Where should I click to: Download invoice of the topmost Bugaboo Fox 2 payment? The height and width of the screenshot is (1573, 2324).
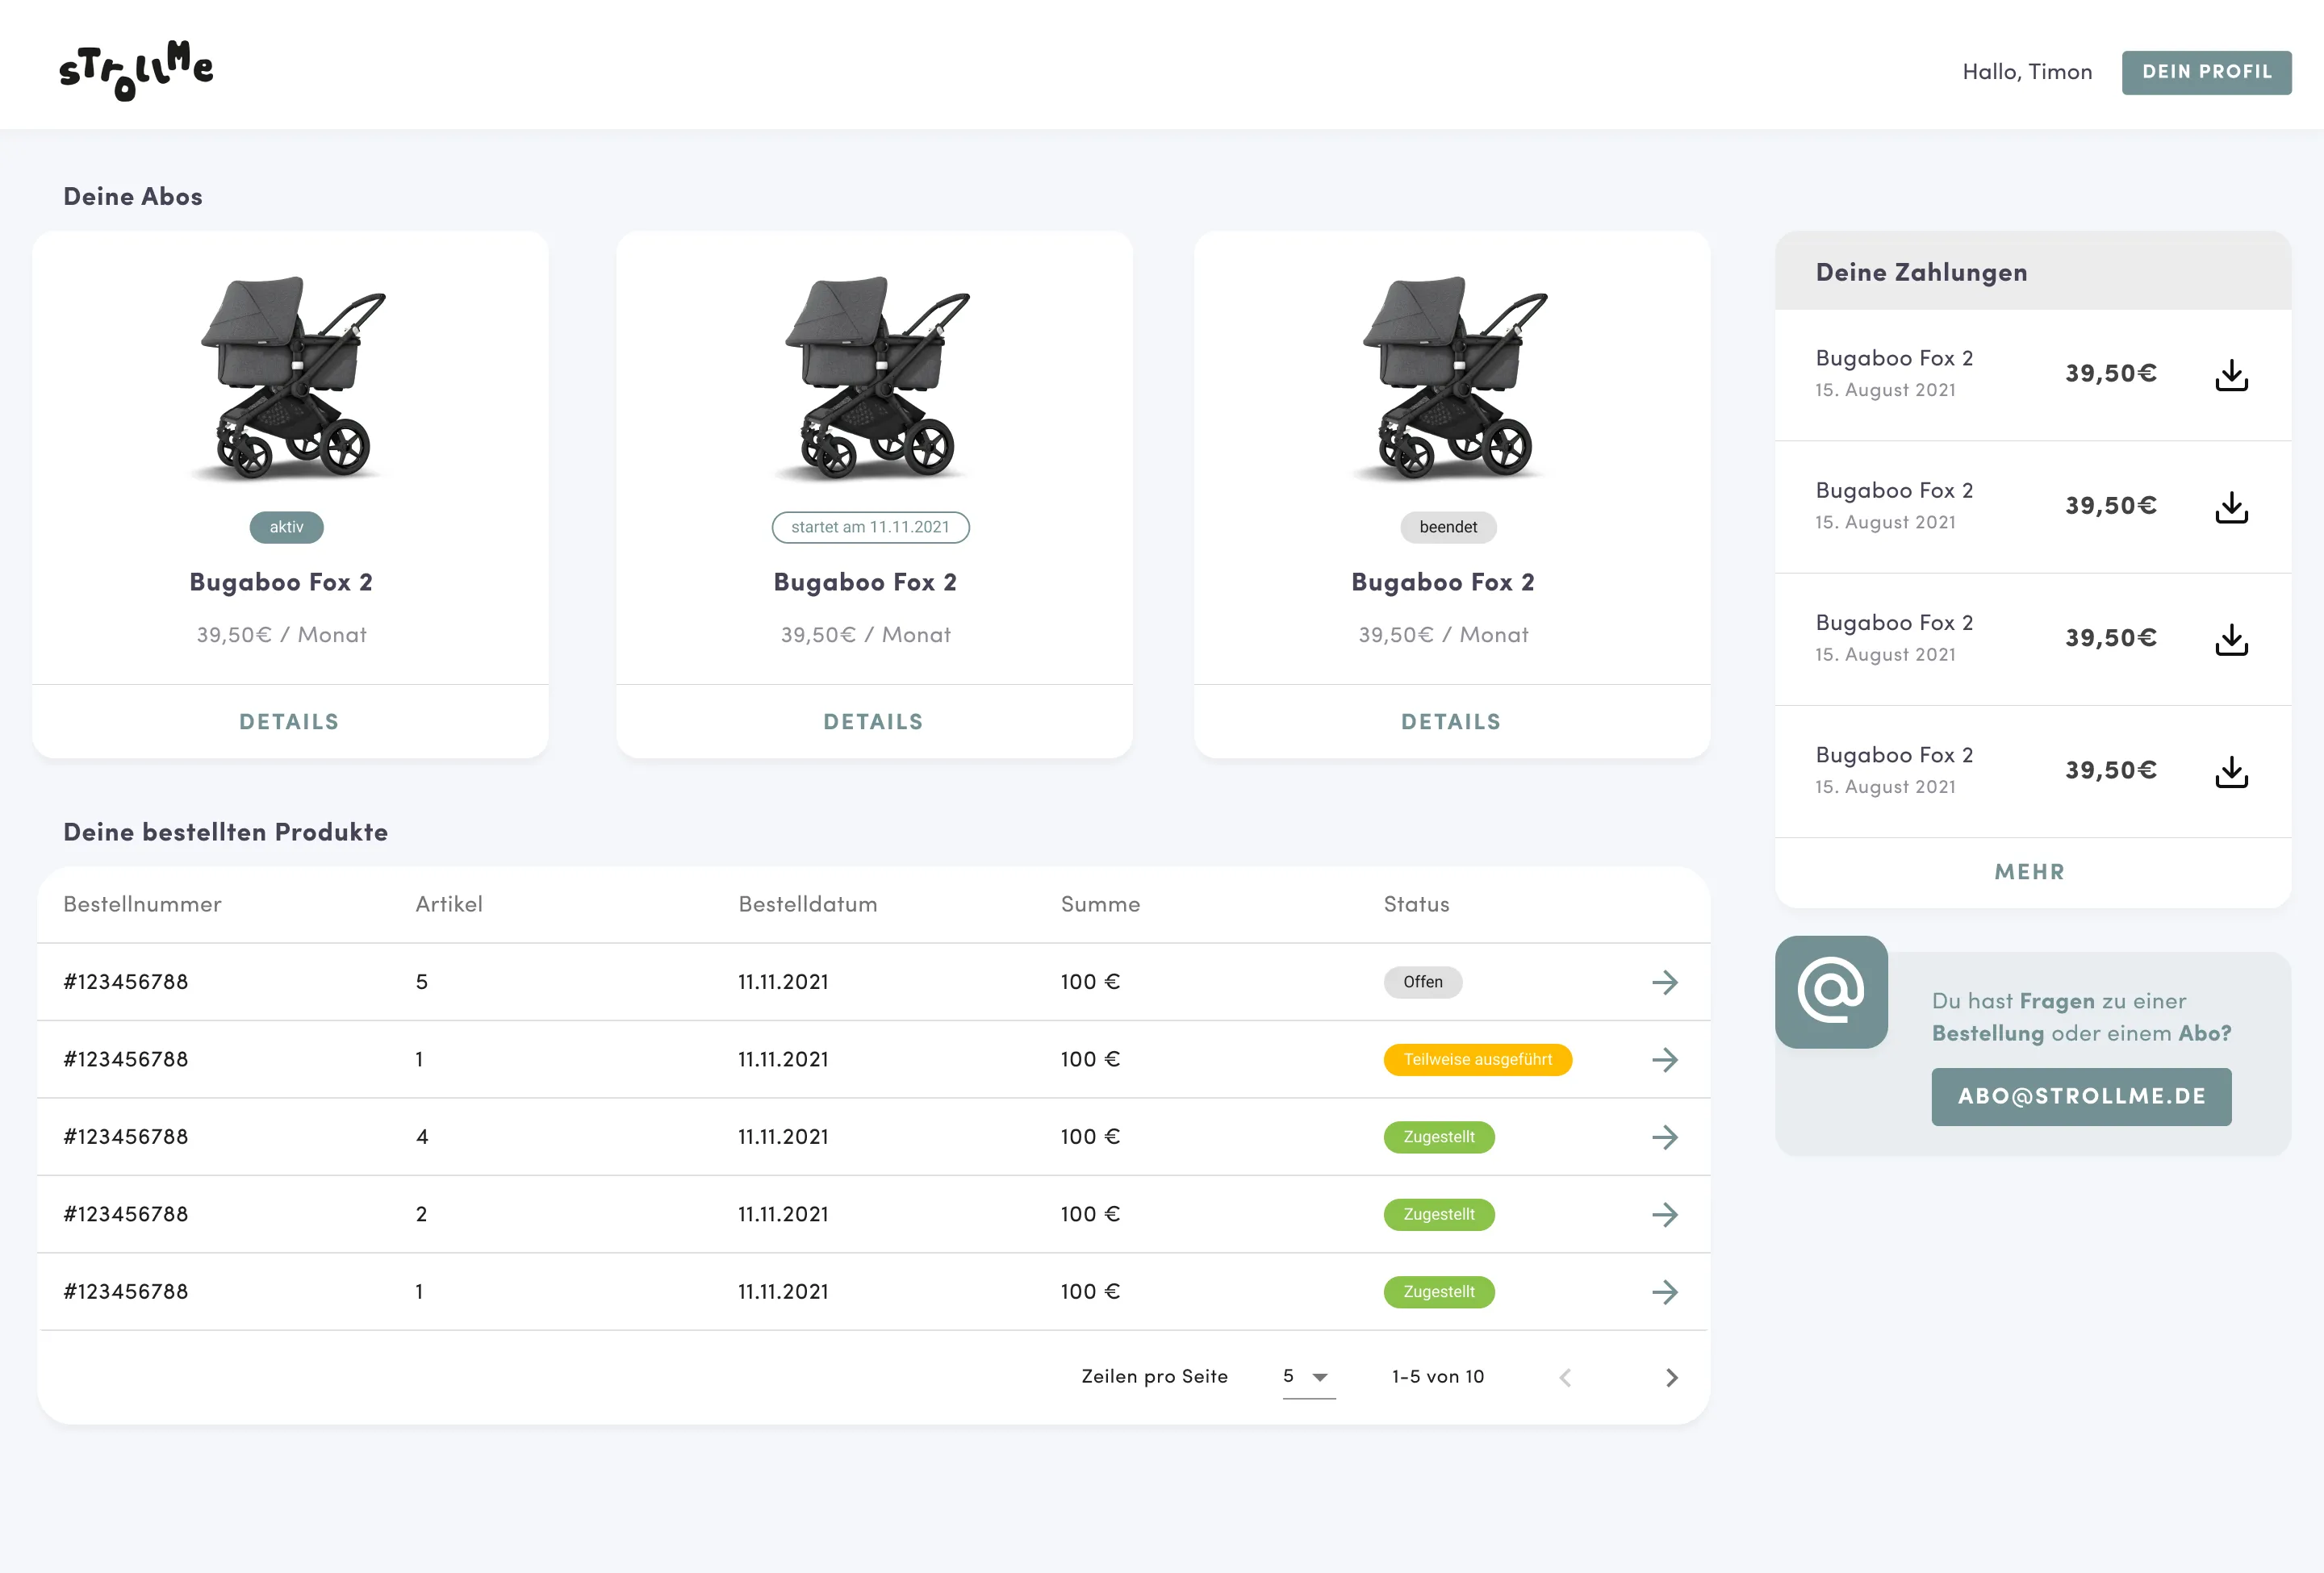[x=2231, y=375]
